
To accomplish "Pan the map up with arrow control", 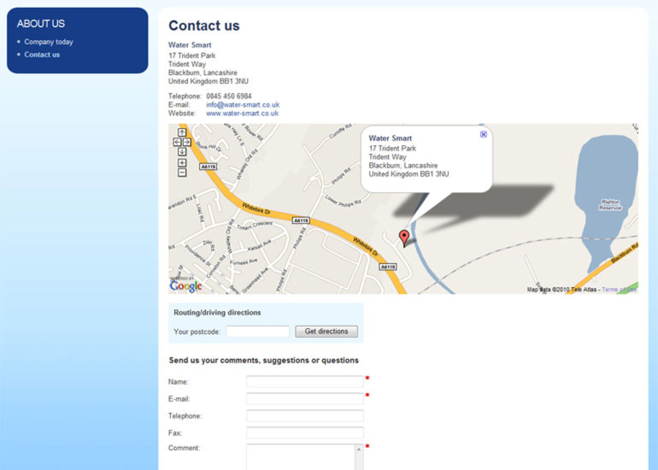I will click(x=182, y=133).
